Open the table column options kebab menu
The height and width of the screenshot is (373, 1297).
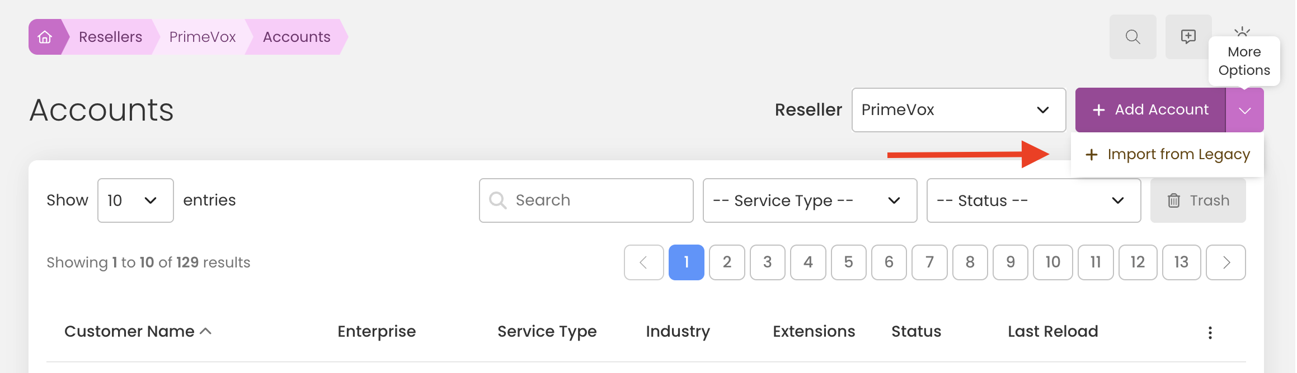click(x=1210, y=333)
